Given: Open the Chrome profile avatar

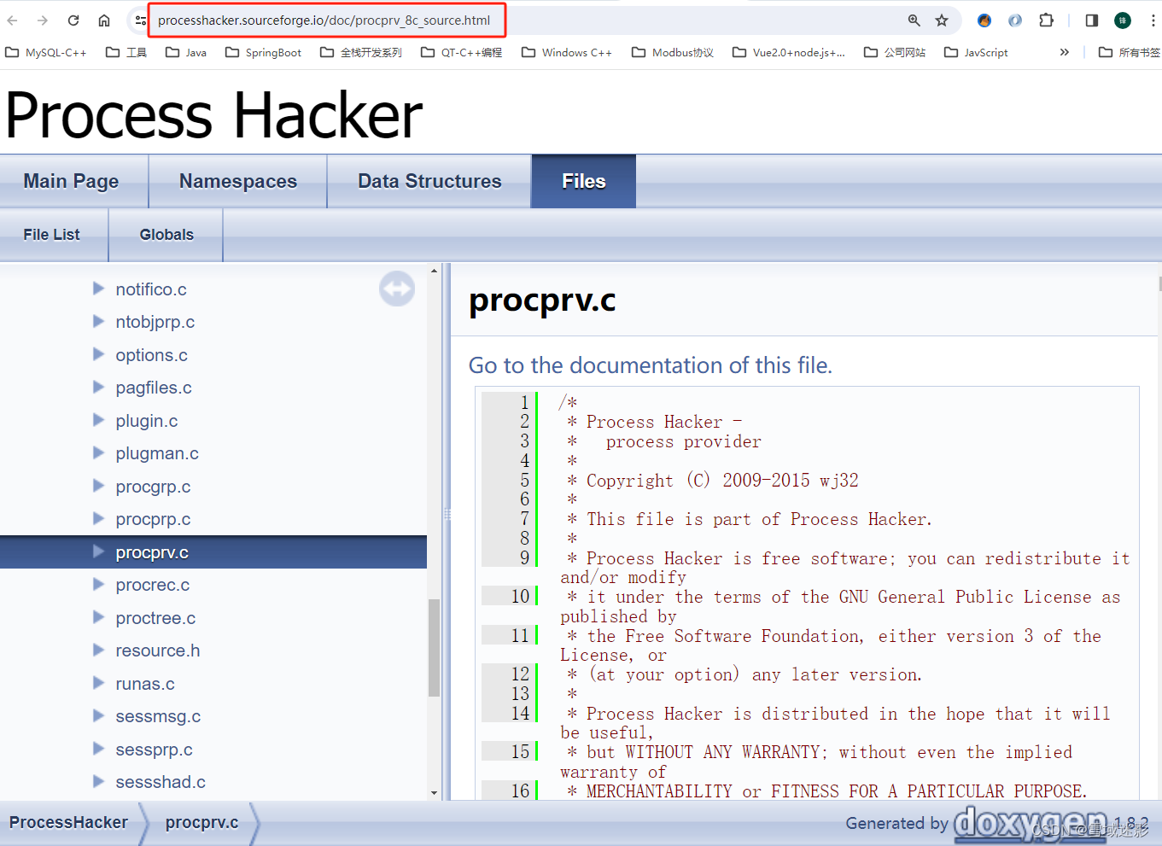Looking at the screenshot, I should coord(1122,20).
